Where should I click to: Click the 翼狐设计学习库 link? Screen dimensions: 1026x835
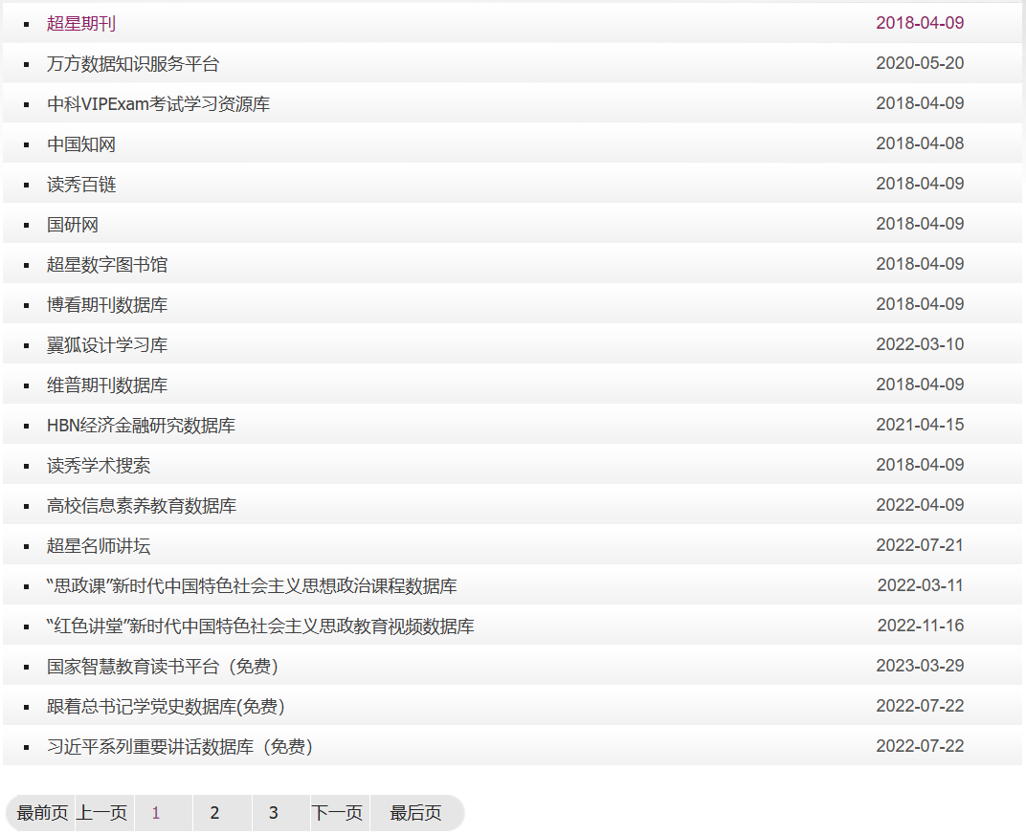[107, 345]
